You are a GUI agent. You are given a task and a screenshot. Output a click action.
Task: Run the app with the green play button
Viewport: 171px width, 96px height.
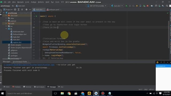pyautogui.click(x=126, y=6)
